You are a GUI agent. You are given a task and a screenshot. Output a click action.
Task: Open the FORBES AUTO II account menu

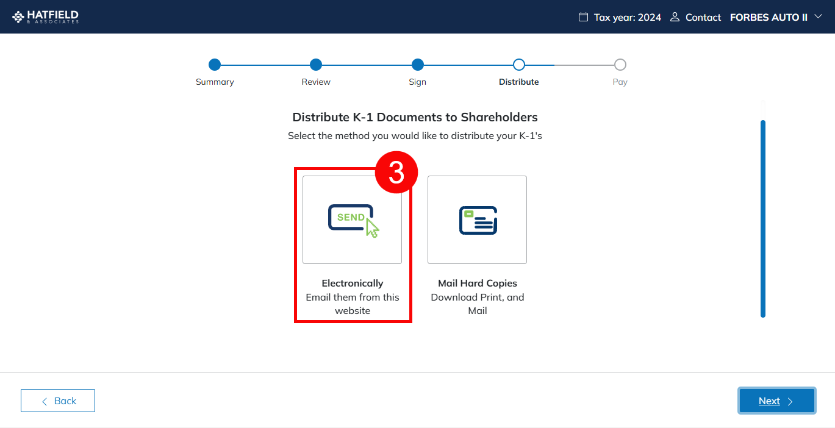769,17
